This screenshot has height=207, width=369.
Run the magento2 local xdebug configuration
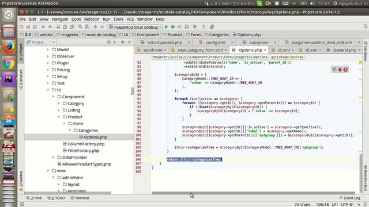(167, 27)
